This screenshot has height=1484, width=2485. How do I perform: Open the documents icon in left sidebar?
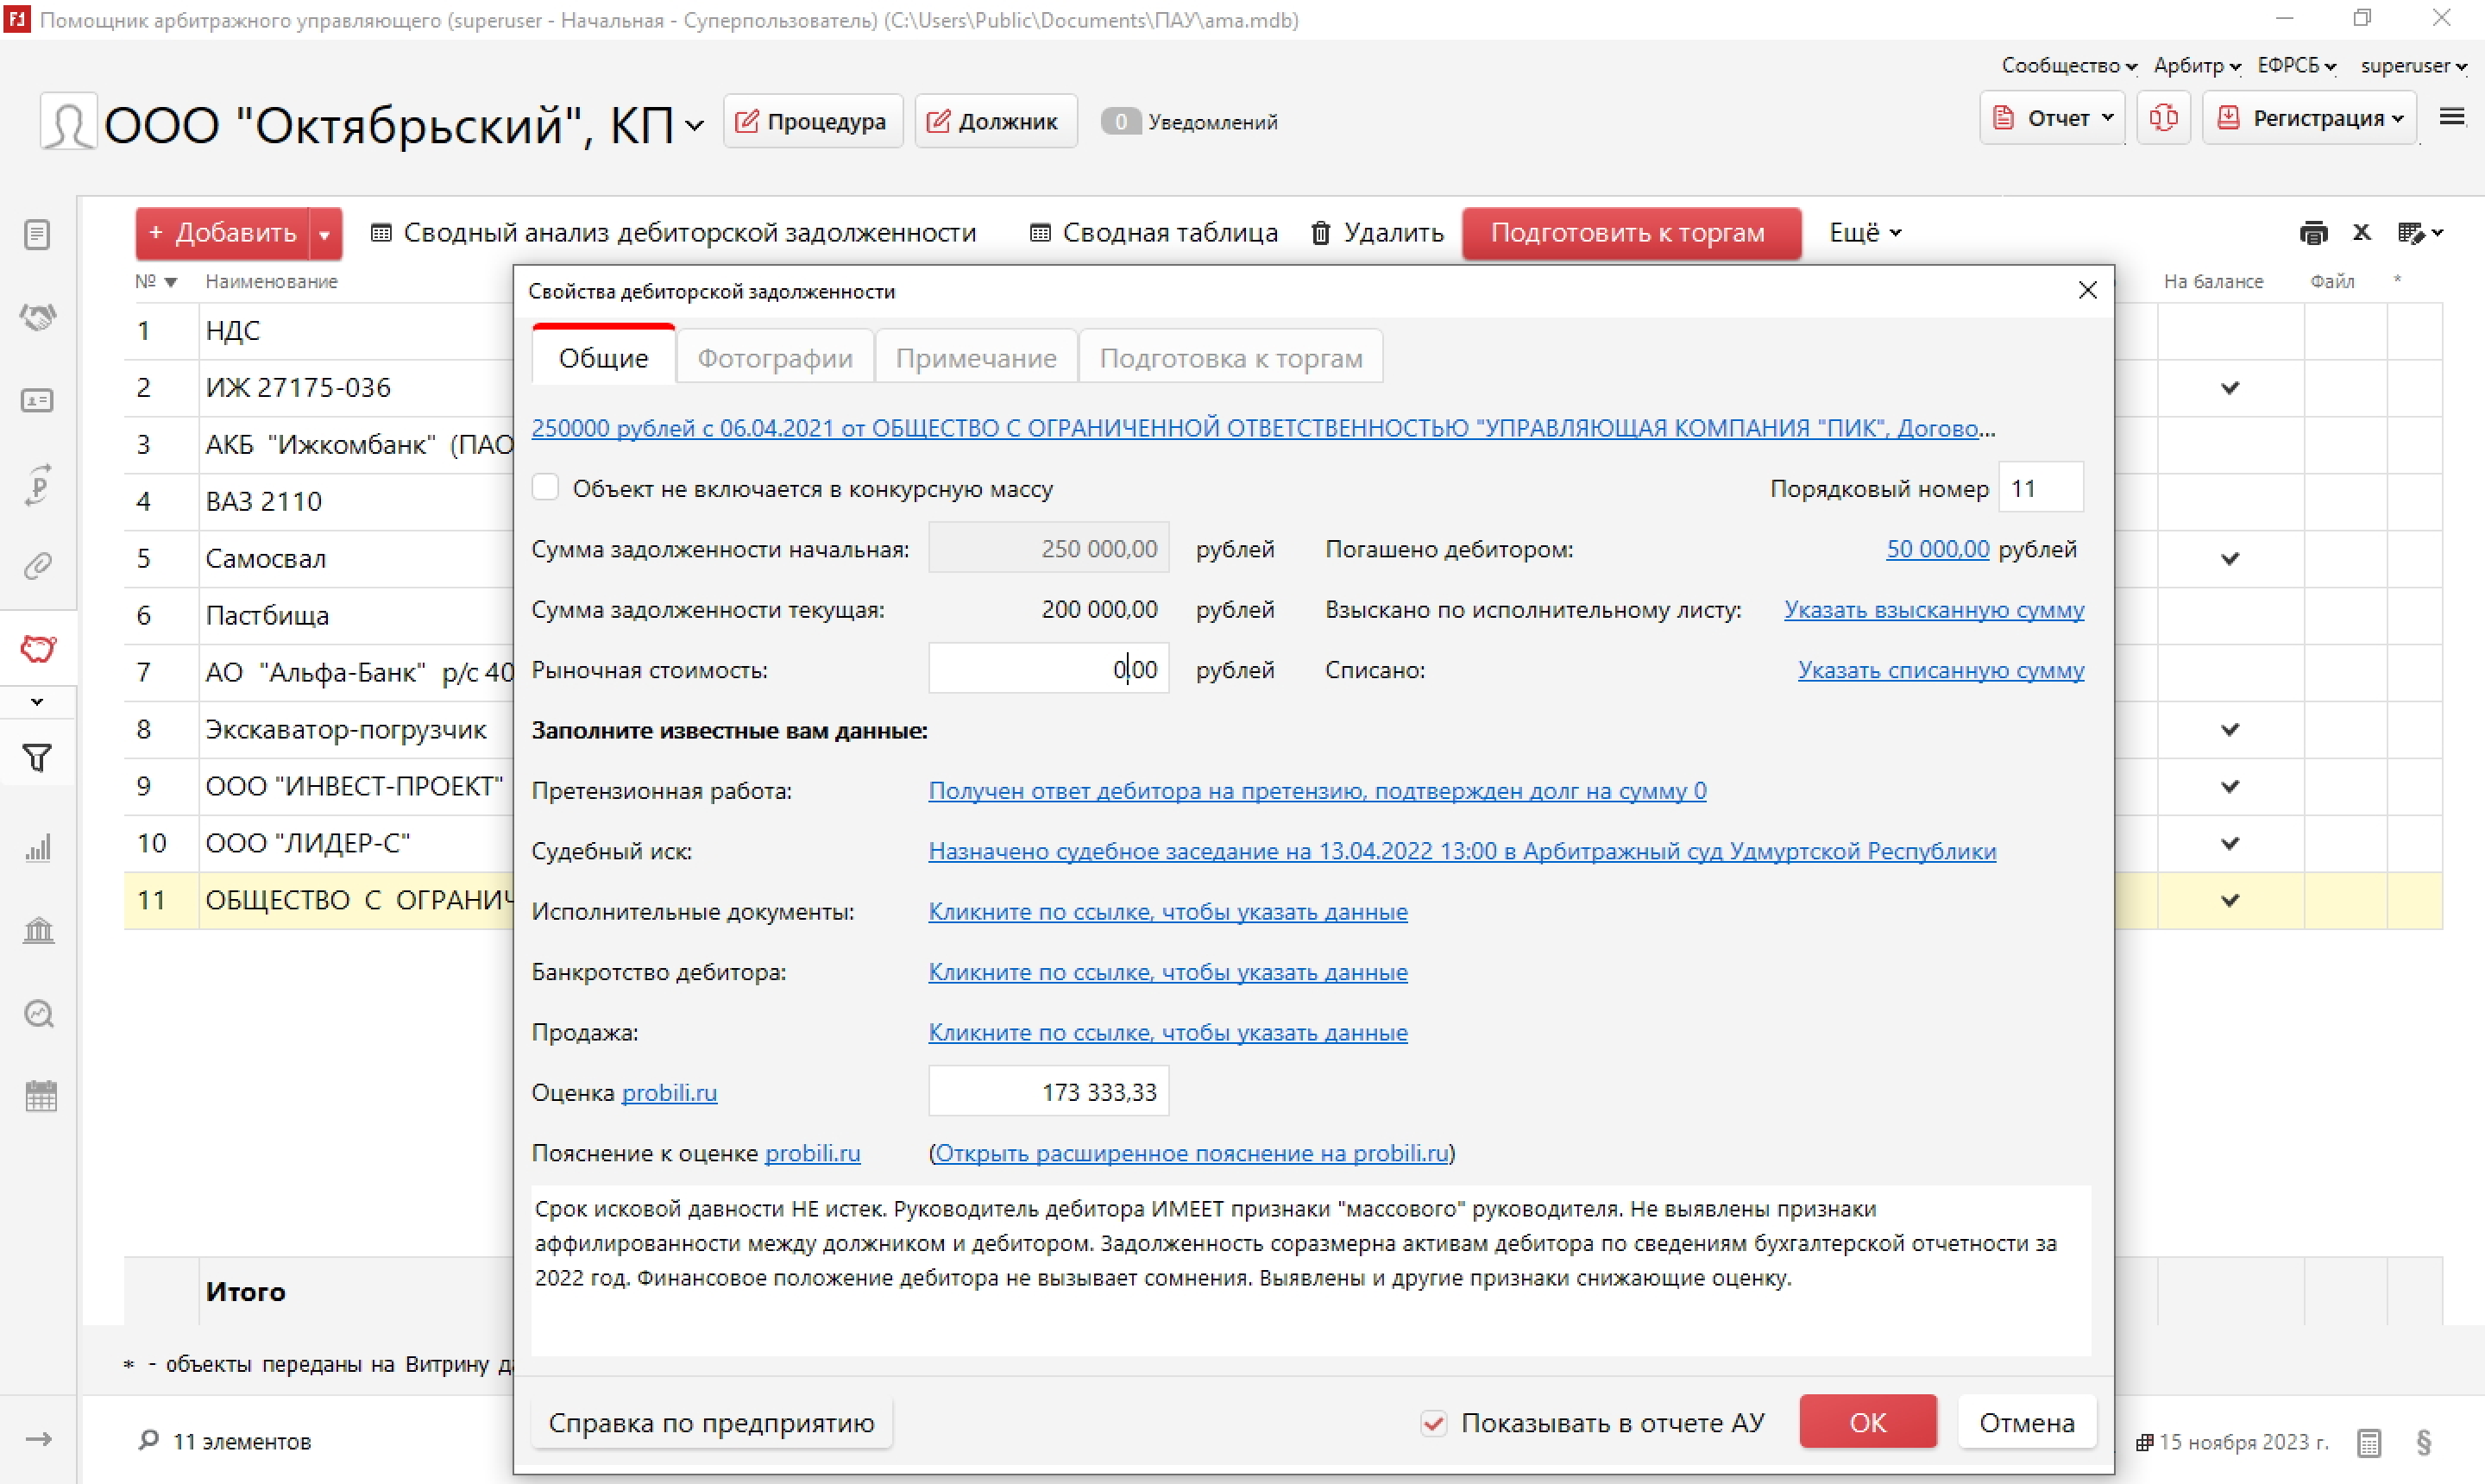(x=37, y=235)
